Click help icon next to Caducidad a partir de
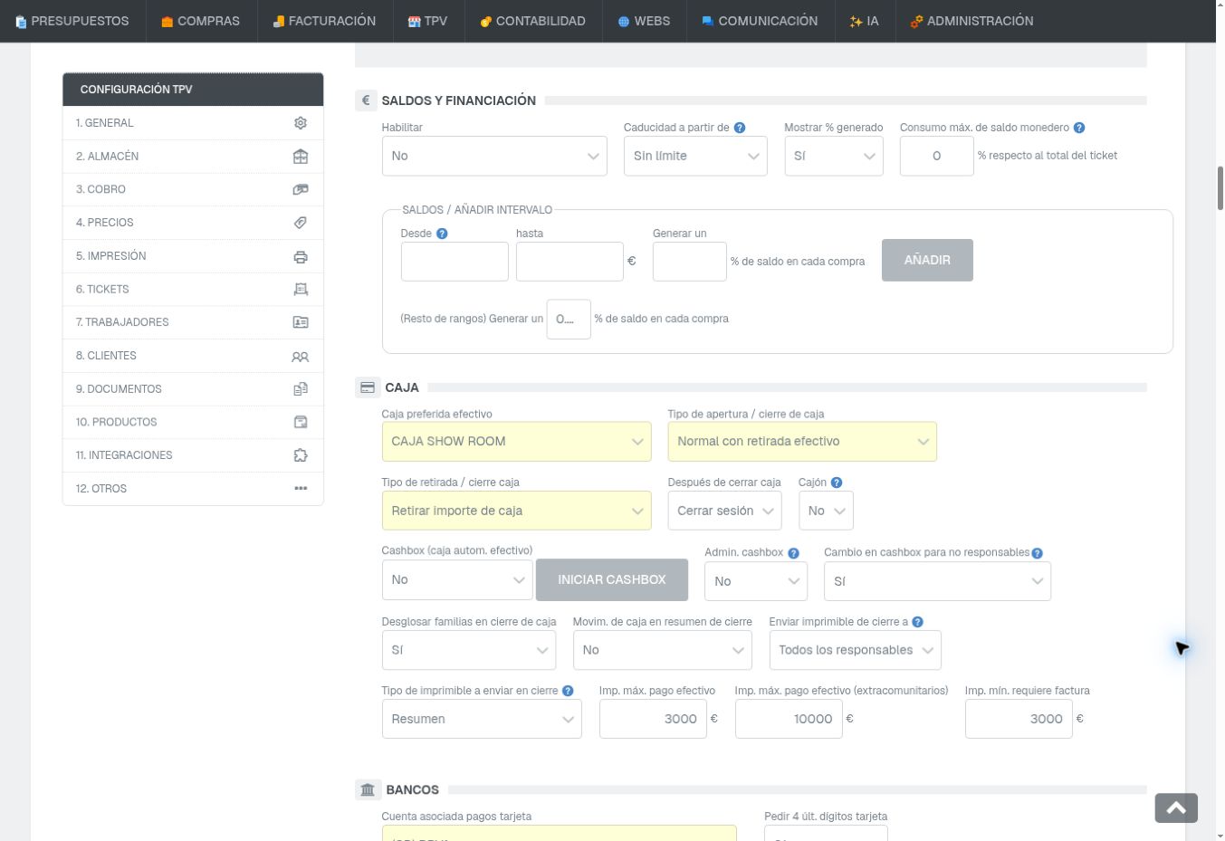 [x=740, y=128]
